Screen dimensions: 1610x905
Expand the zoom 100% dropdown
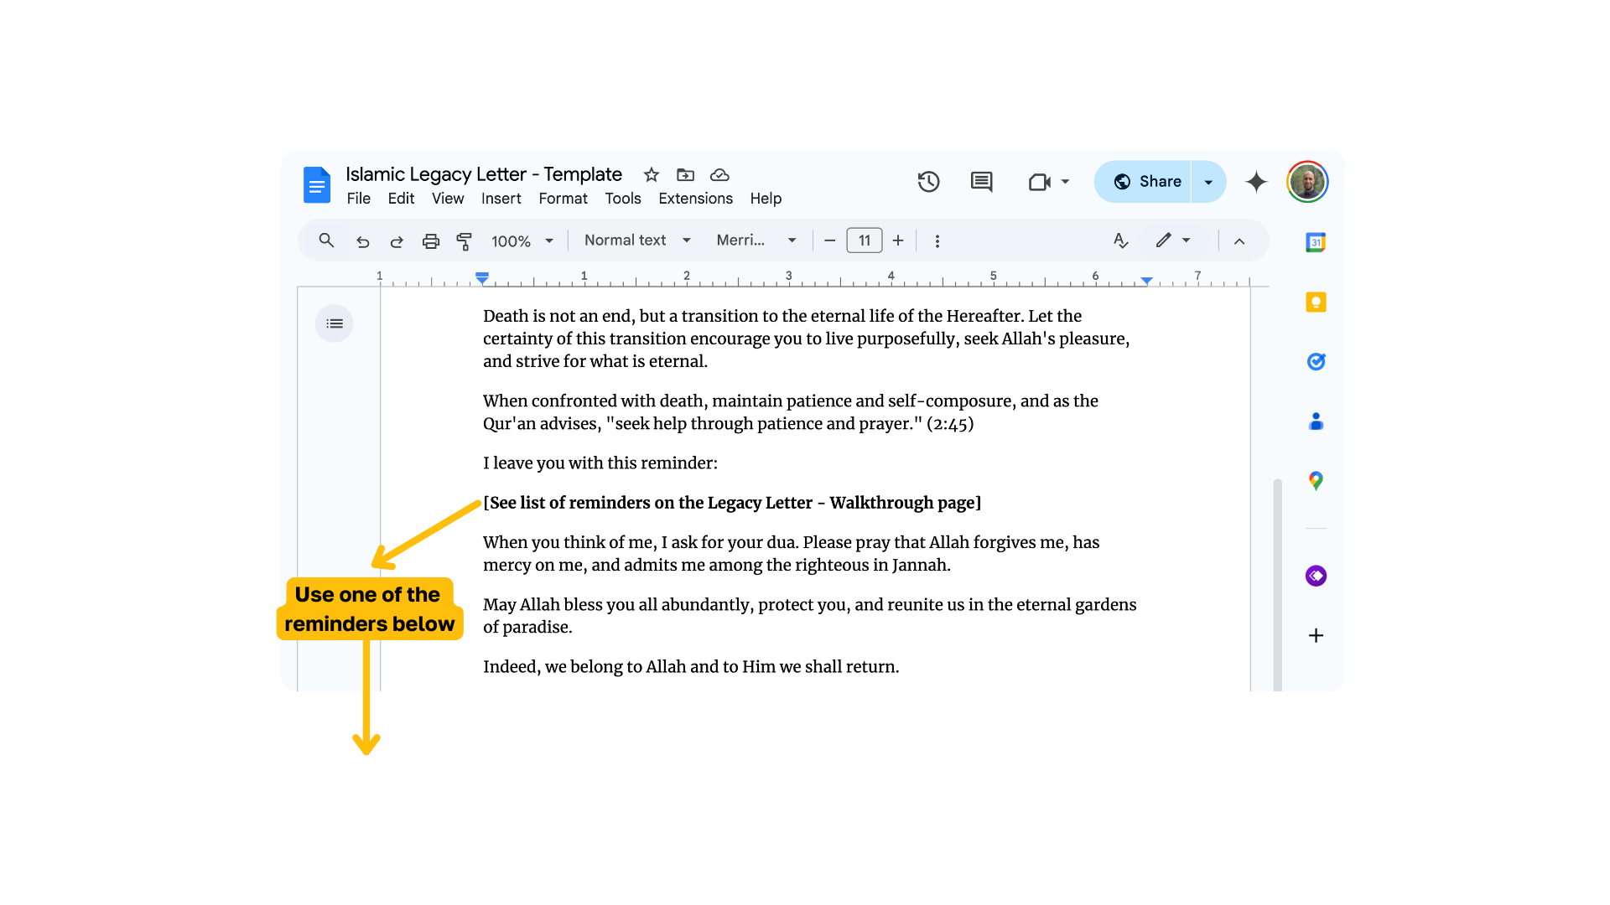(x=522, y=241)
